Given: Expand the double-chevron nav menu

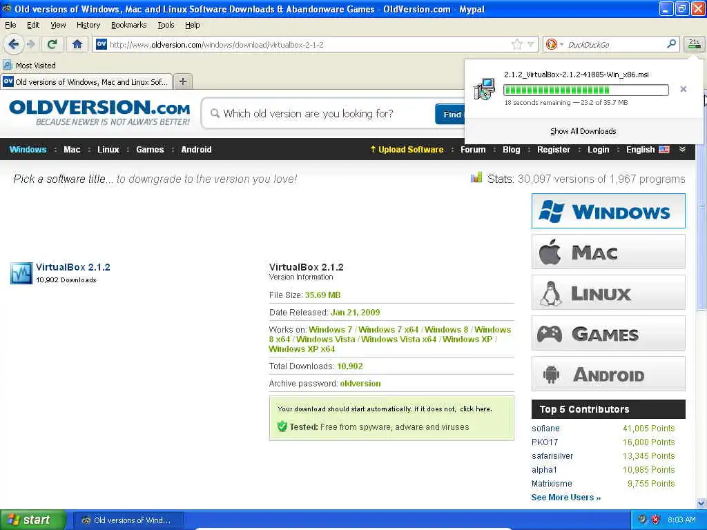Looking at the screenshot, I should click(682, 150).
